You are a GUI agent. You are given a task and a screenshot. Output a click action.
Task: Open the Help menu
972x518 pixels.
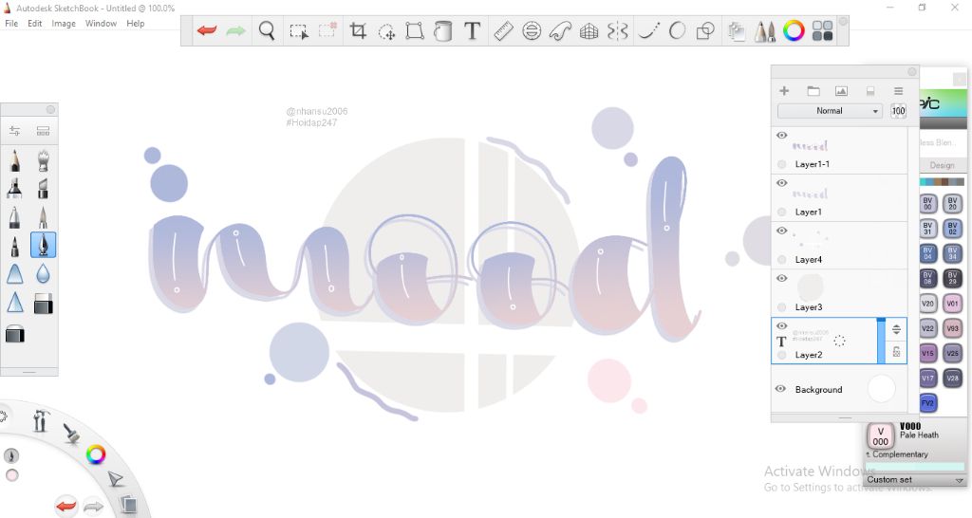(135, 24)
